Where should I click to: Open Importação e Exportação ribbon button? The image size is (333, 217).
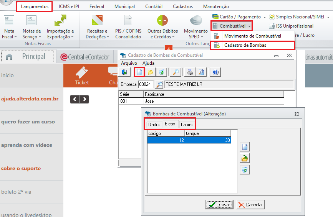point(60,27)
